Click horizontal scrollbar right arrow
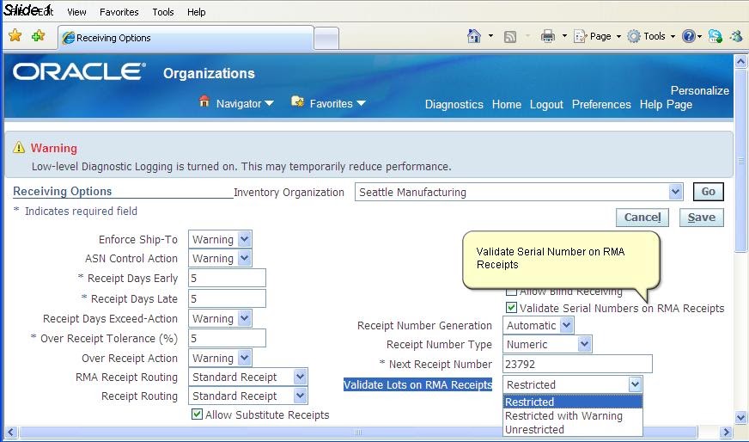749x442 pixels. (x=726, y=432)
